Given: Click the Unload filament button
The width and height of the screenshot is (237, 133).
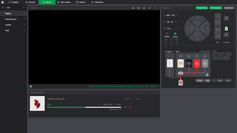Looking at the screenshot, I should coord(200,80).
